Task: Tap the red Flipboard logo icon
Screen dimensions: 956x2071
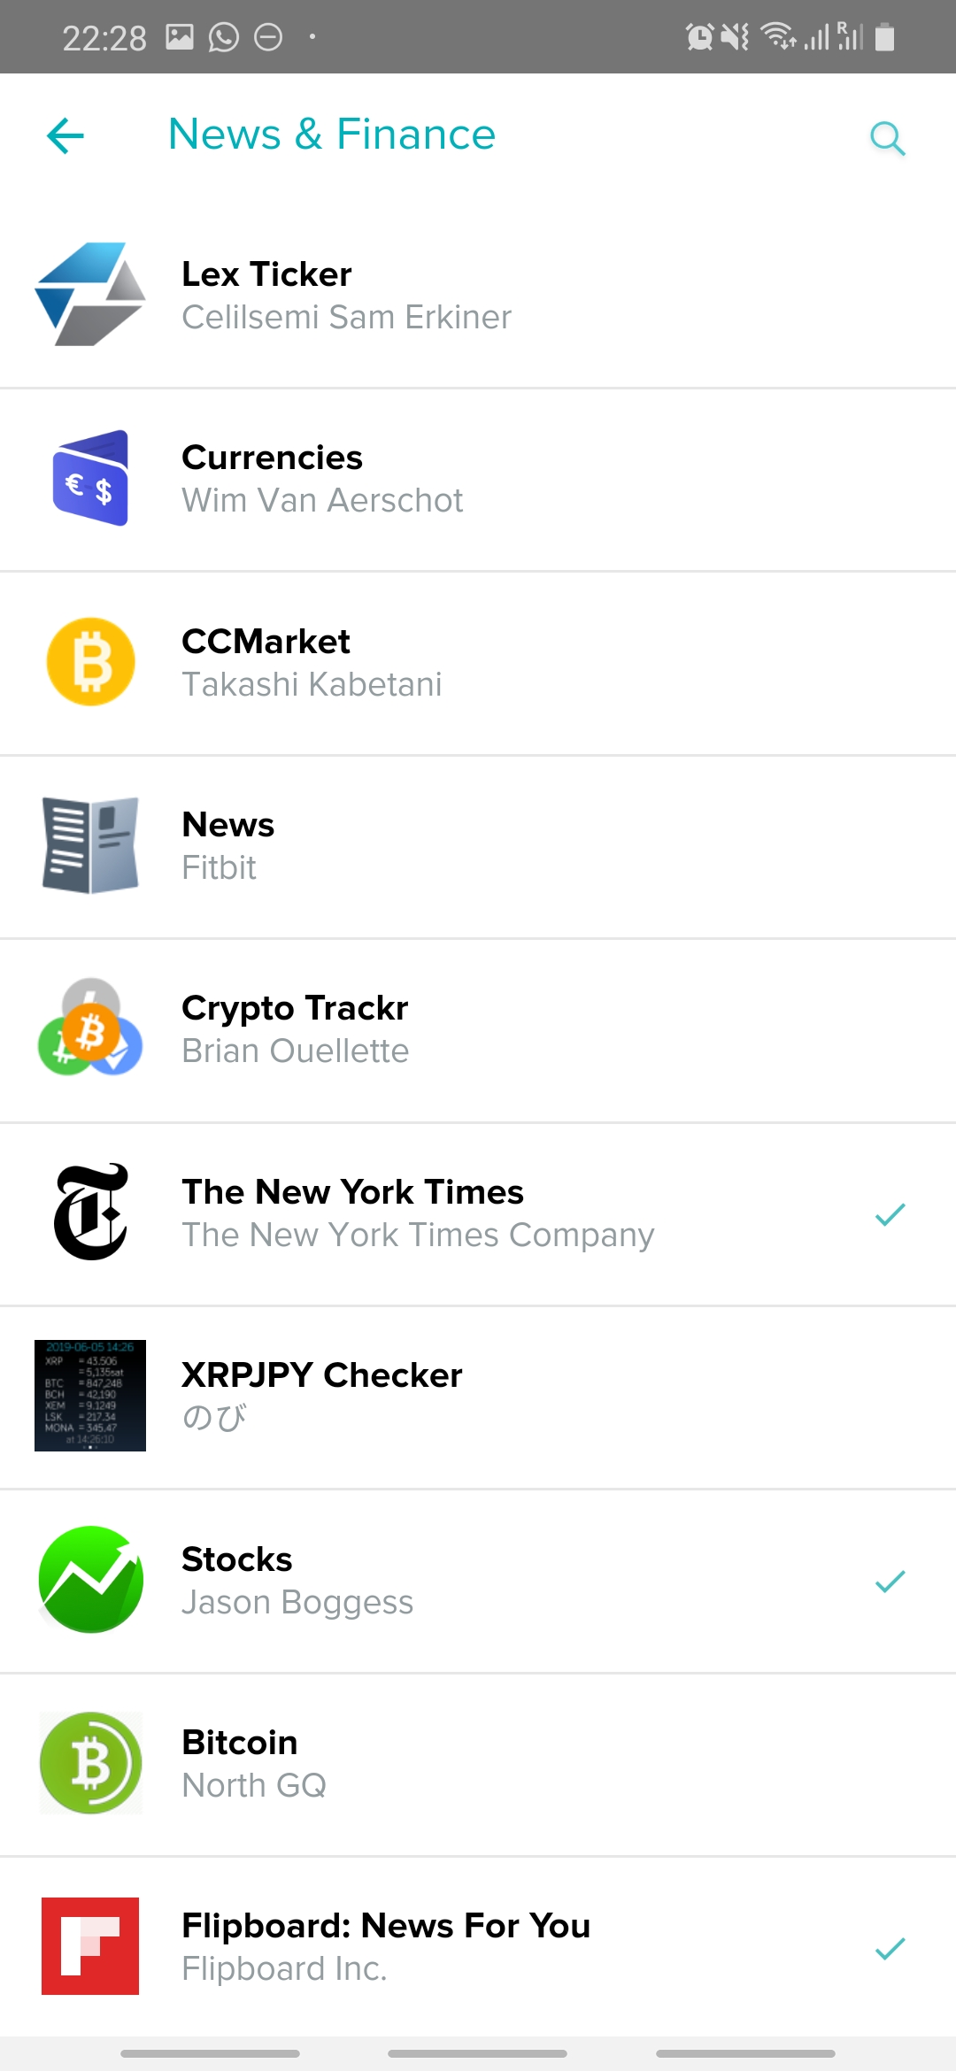Action: (x=90, y=1946)
